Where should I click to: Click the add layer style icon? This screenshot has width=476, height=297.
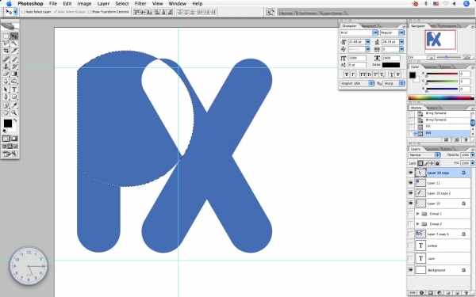pos(422,293)
